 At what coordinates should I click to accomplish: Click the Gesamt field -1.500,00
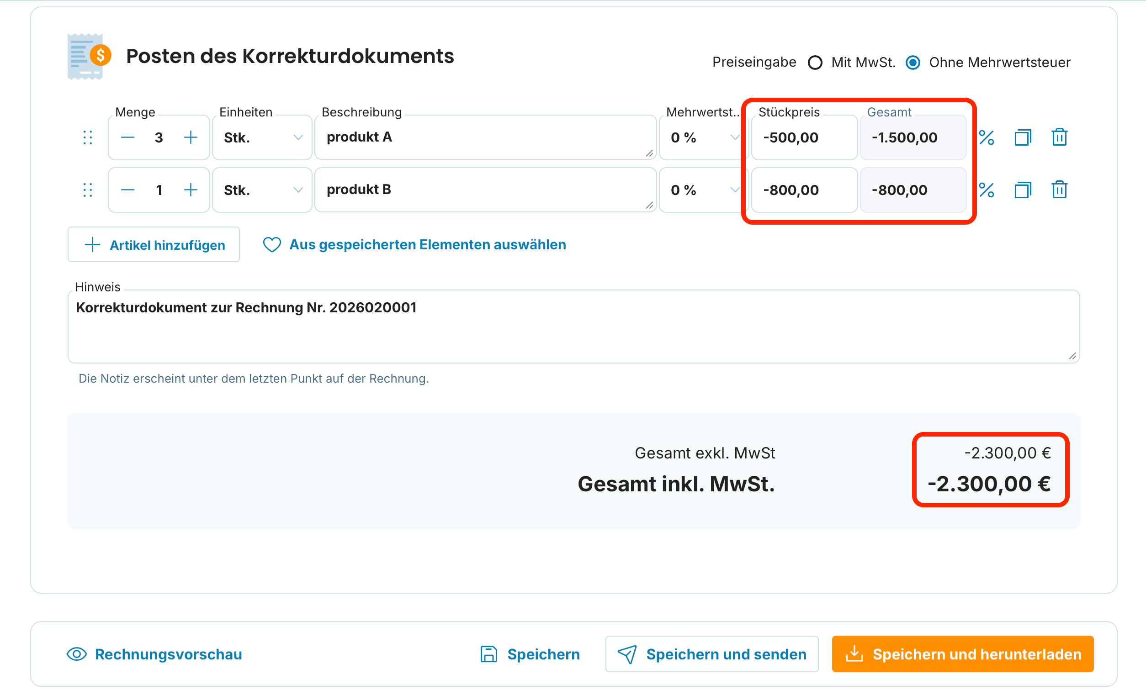pos(913,137)
